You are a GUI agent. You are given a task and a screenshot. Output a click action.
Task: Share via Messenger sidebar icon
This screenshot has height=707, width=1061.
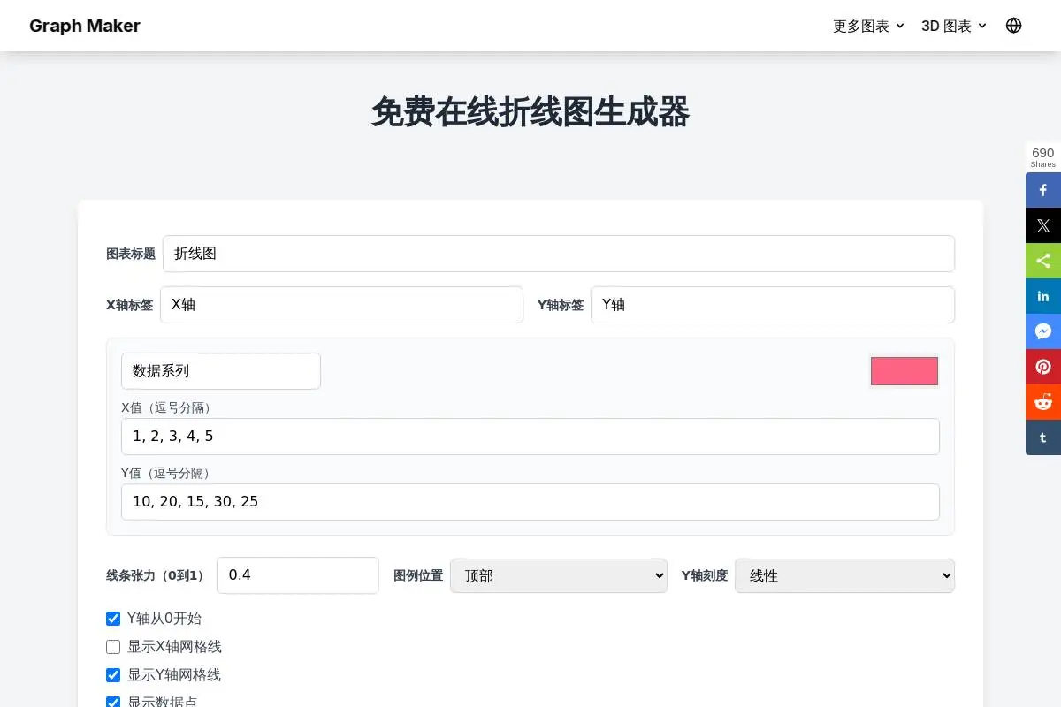pos(1043,331)
